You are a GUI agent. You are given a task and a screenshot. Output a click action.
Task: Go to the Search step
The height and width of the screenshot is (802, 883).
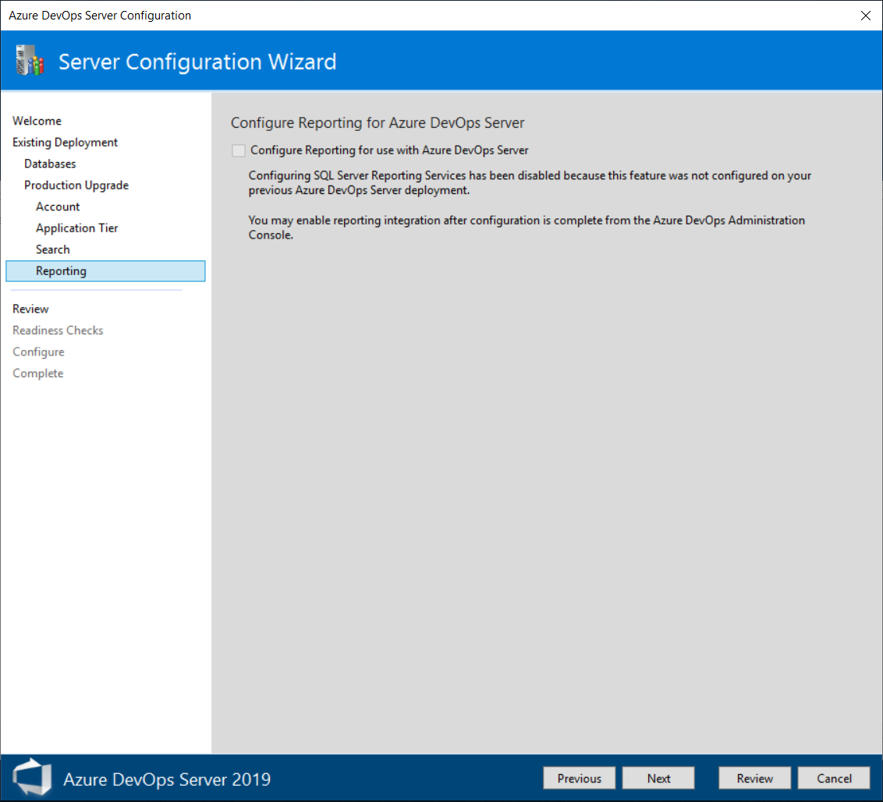tap(53, 249)
